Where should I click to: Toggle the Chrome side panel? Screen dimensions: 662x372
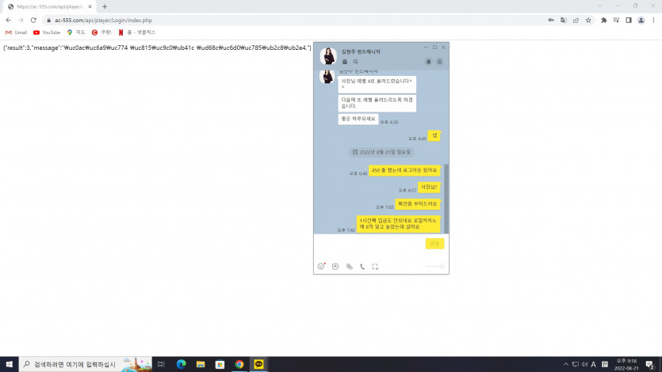[629, 21]
